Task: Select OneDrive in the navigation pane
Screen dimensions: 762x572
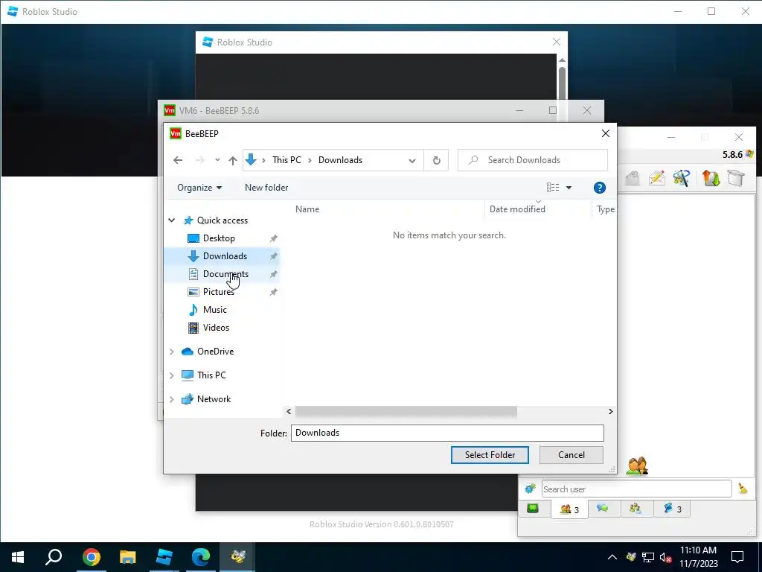Action: (x=215, y=352)
